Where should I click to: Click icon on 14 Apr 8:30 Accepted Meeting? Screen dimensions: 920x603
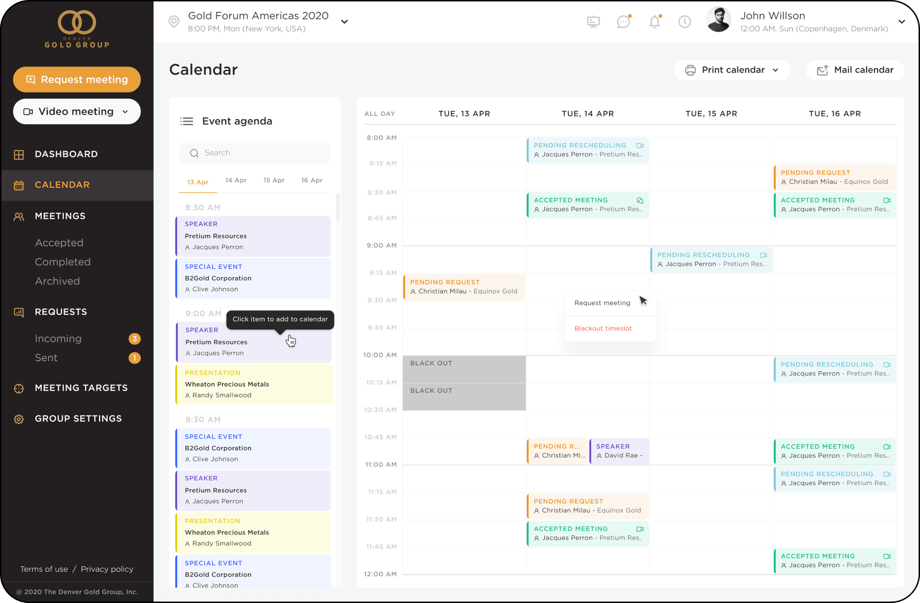[x=640, y=200]
